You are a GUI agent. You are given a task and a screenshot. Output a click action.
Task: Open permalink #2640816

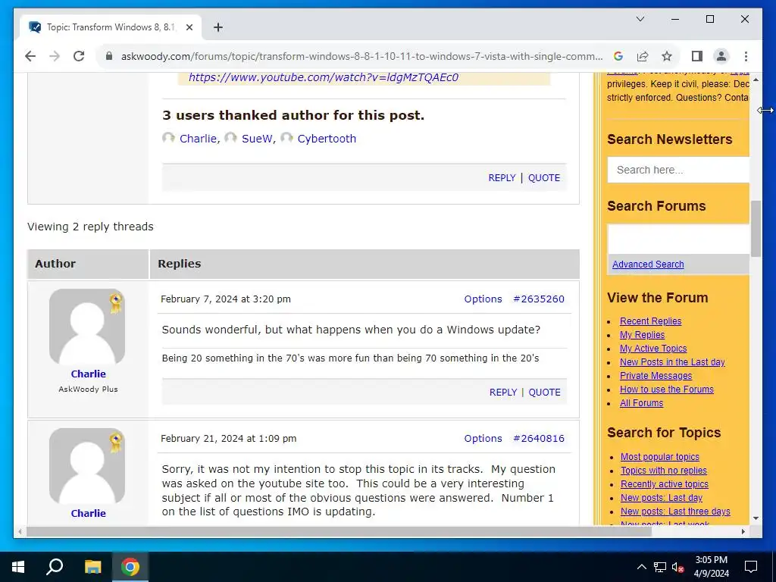coord(539,439)
